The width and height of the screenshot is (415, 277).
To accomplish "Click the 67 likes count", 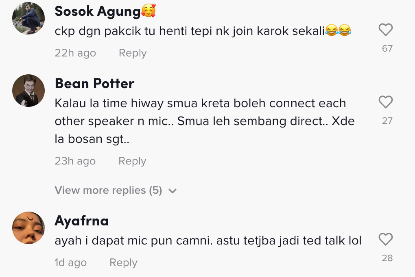I will 387,49.
